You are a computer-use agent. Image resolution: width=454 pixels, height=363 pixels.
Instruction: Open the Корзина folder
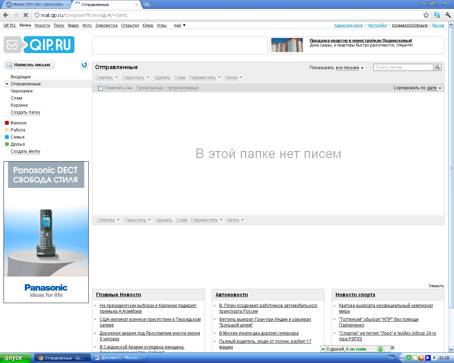[19, 105]
